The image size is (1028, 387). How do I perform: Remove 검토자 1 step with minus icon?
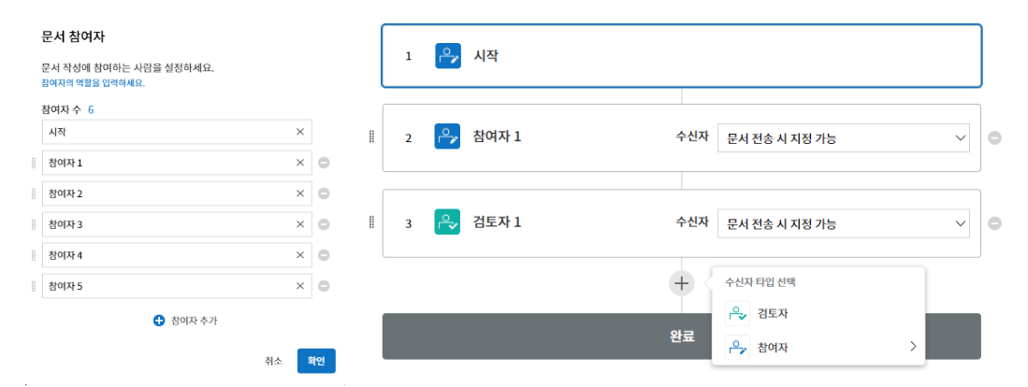point(994,223)
